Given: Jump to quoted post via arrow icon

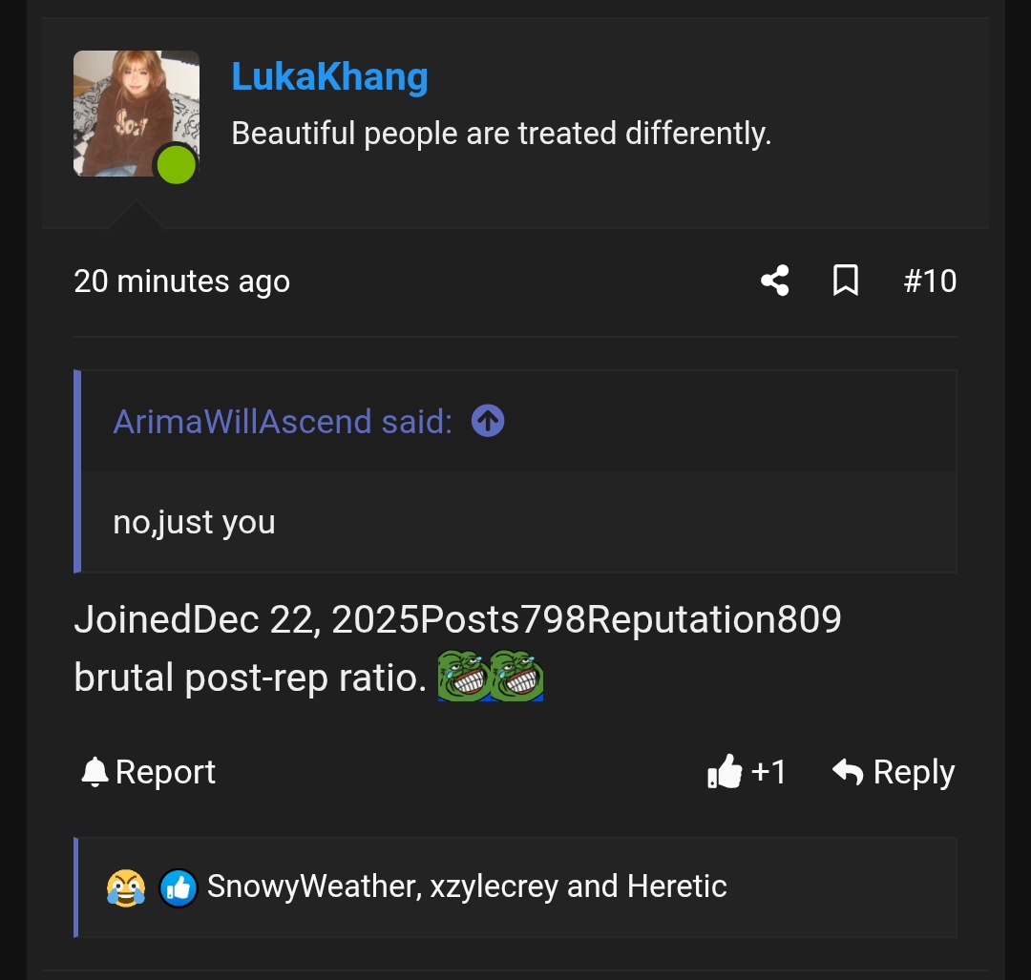Looking at the screenshot, I should tap(488, 421).
